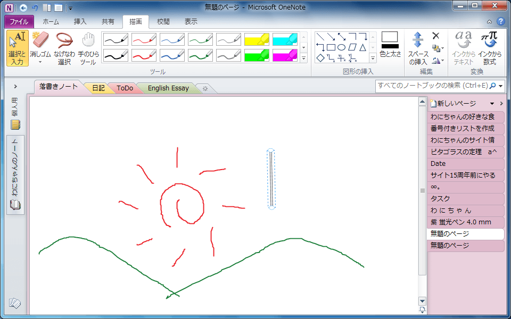Expand the full pen gallery list
Image resolution: width=511 pixels, height=319 pixels.
[304, 58]
